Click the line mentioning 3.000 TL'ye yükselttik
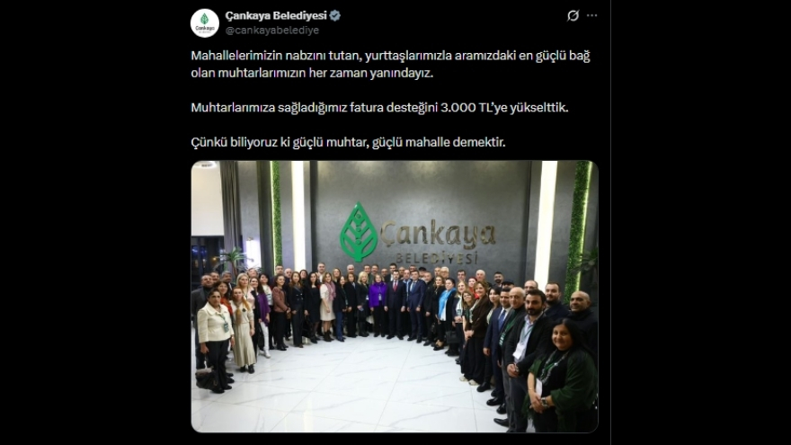Viewport: 791px width, 445px height. click(379, 108)
